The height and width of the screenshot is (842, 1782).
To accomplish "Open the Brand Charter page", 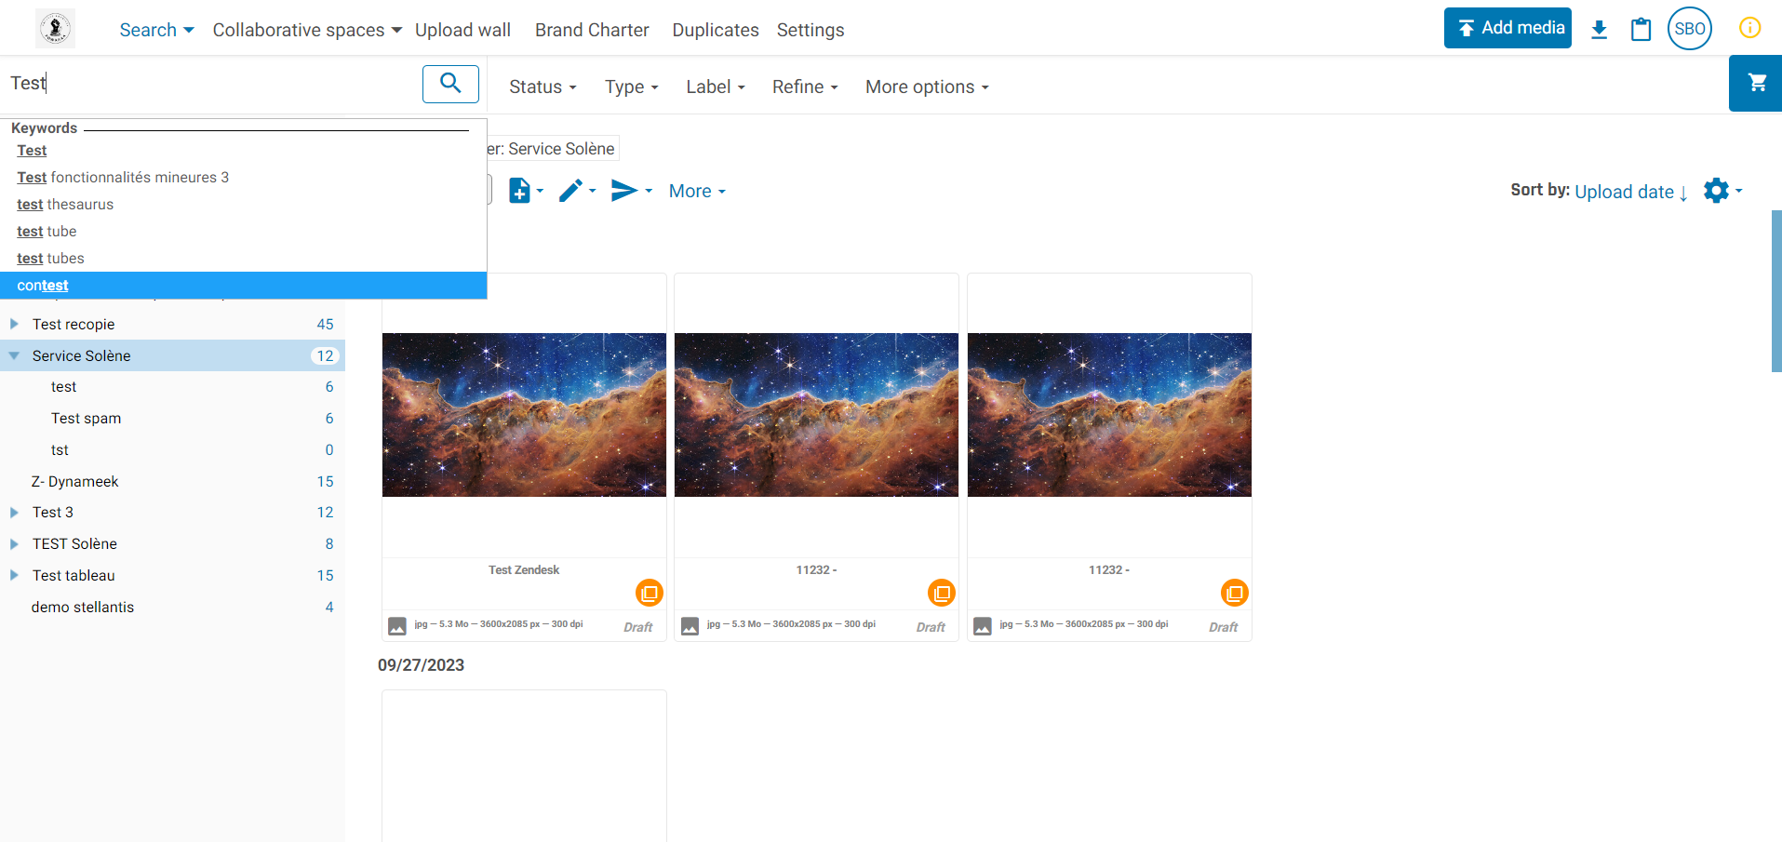I will (592, 30).
